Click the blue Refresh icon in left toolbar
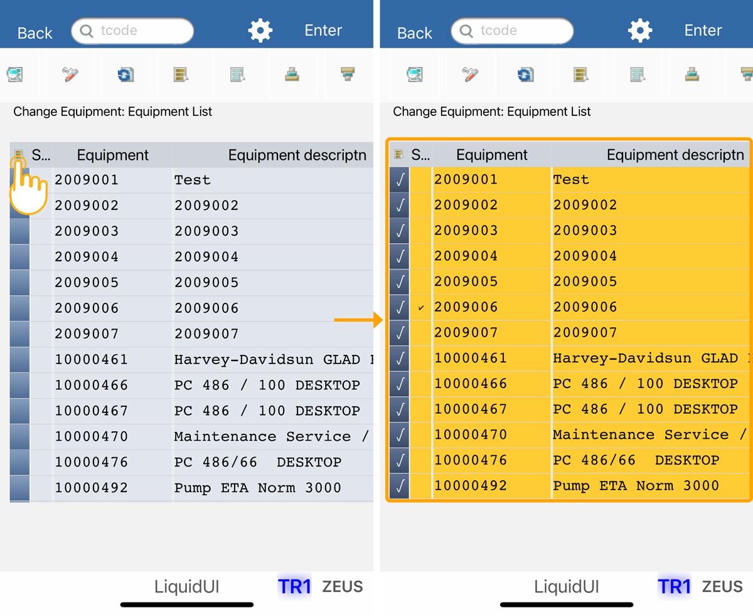 (x=125, y=75)
